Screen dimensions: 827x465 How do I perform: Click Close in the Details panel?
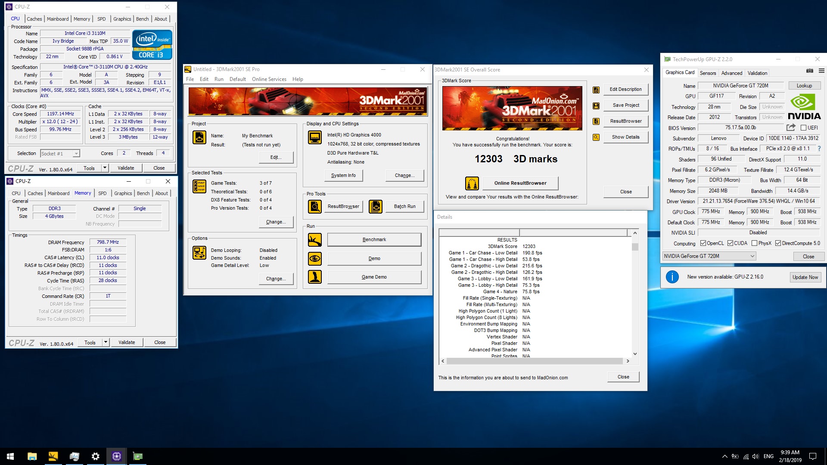tap(623, 377)
